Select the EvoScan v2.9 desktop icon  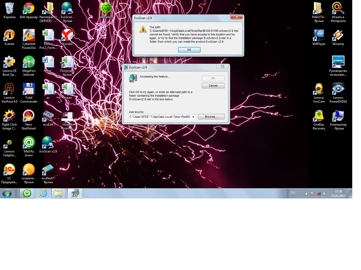click(48, 143)
